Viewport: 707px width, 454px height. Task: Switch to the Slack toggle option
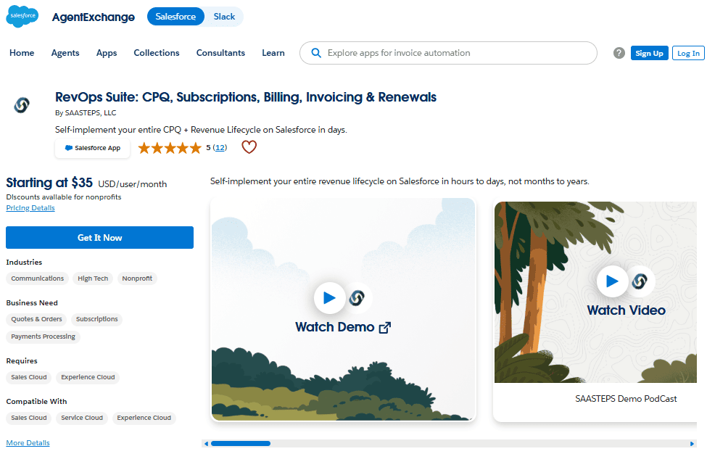tap(224, 17)
